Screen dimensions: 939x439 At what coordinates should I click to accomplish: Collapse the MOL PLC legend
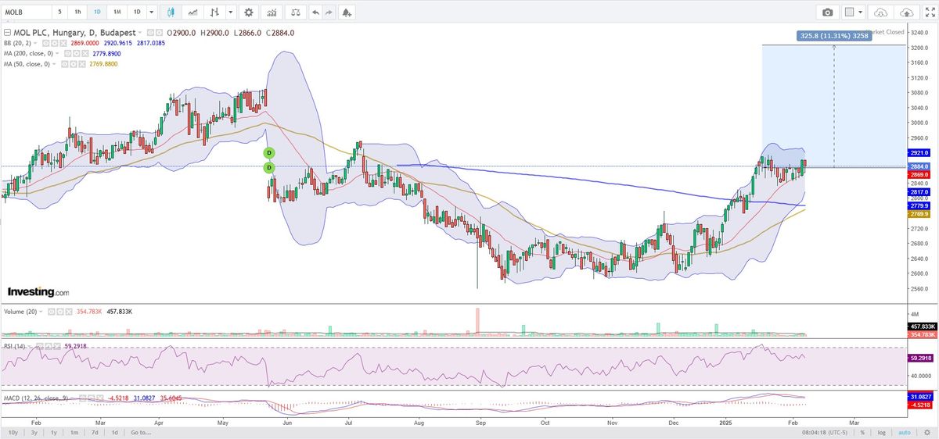7,33
